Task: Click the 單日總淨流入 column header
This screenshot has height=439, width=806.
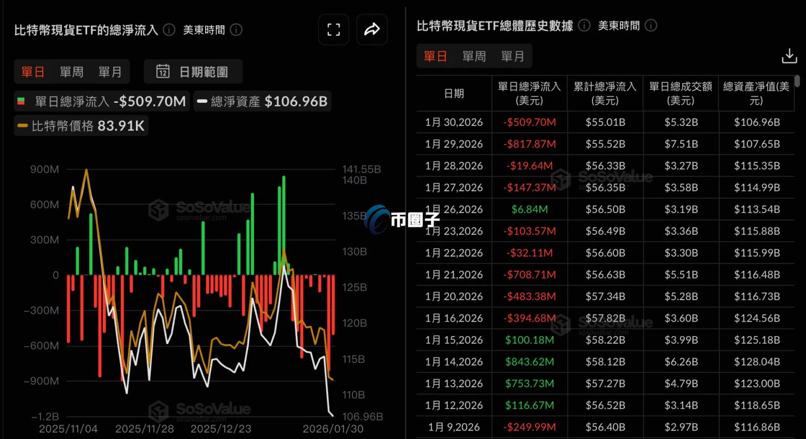Action: click(529, 93)
